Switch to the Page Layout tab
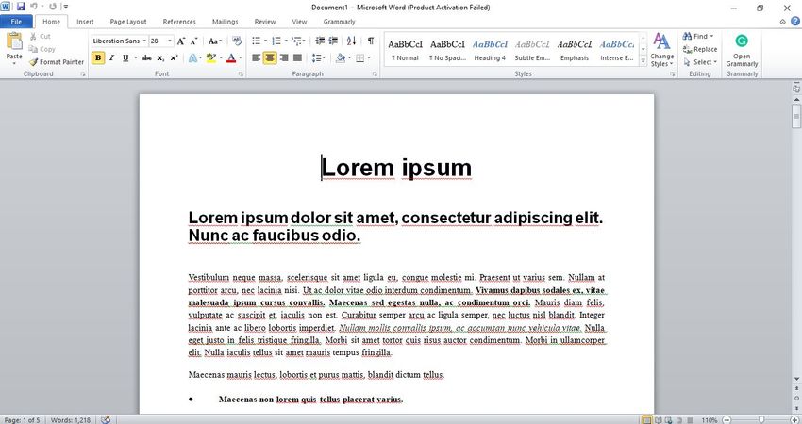Viewport: 802px width, 424px height. [x=127, y=21]
